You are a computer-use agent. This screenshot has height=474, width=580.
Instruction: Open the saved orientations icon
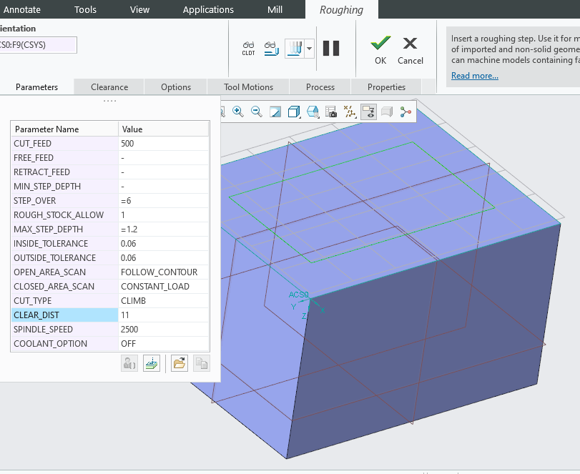point(313,112)
